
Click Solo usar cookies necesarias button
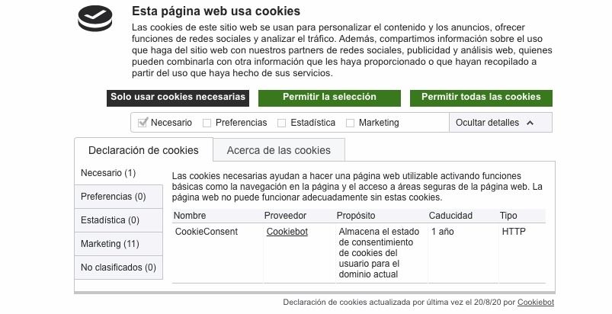(x=178, y=98)
